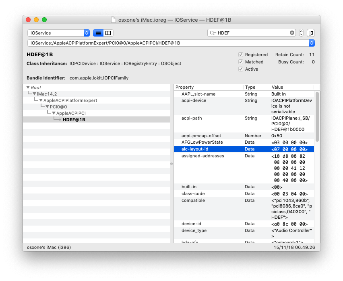Clear the HDEF search text
The width and height of the screenshot is (343, 281).
pyautogui.click(x=292, y=33)
